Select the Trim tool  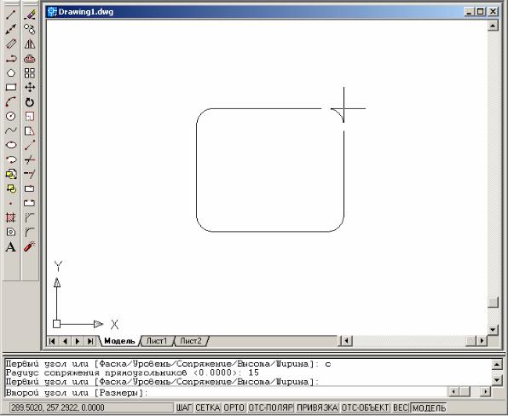coord(30,159)
